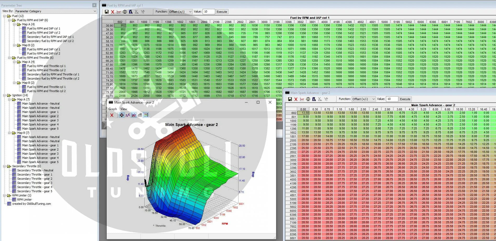Select RPM Limiter item in parameter tree
Viewport: 496px width, 241px height.
24,200
